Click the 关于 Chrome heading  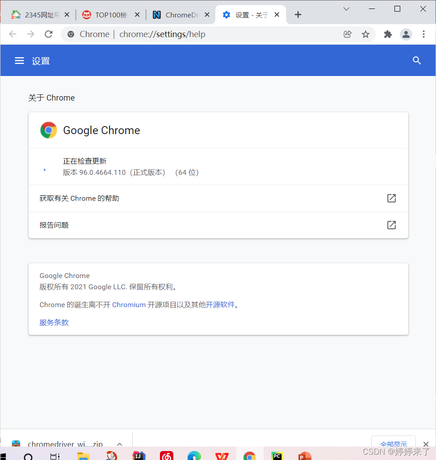pyautogui.click(x=51, y=98)
